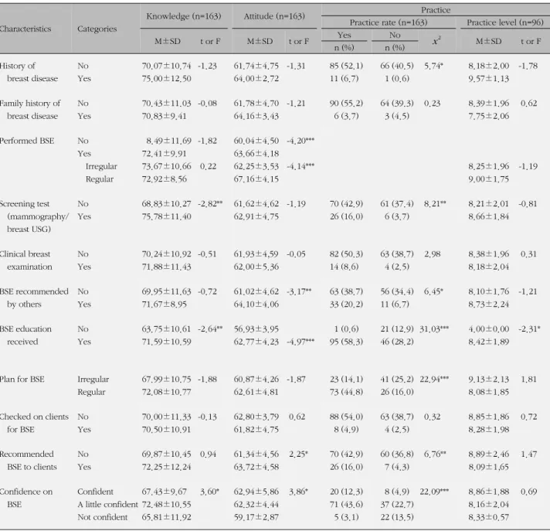The height and width of the screenshot is (531, 550).
Task: Select the t value -2.31*
Action: (529, 329)
